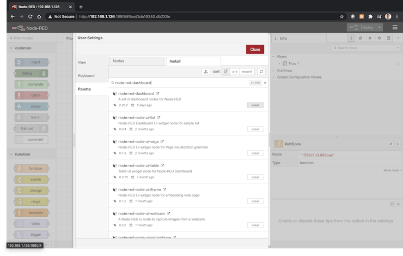Sort modules alphabetically with a-z

click(x=235, y=72)
